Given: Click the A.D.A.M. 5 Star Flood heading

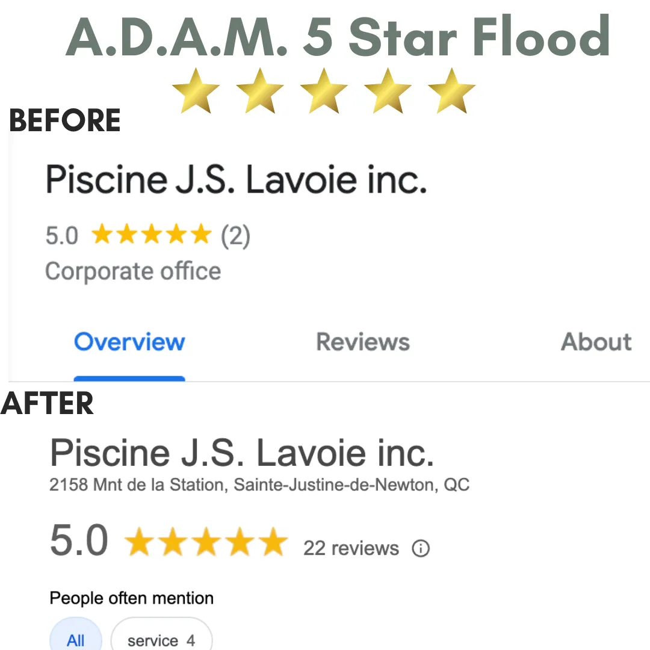Looking at the screenshot, I should coord(338,37).
